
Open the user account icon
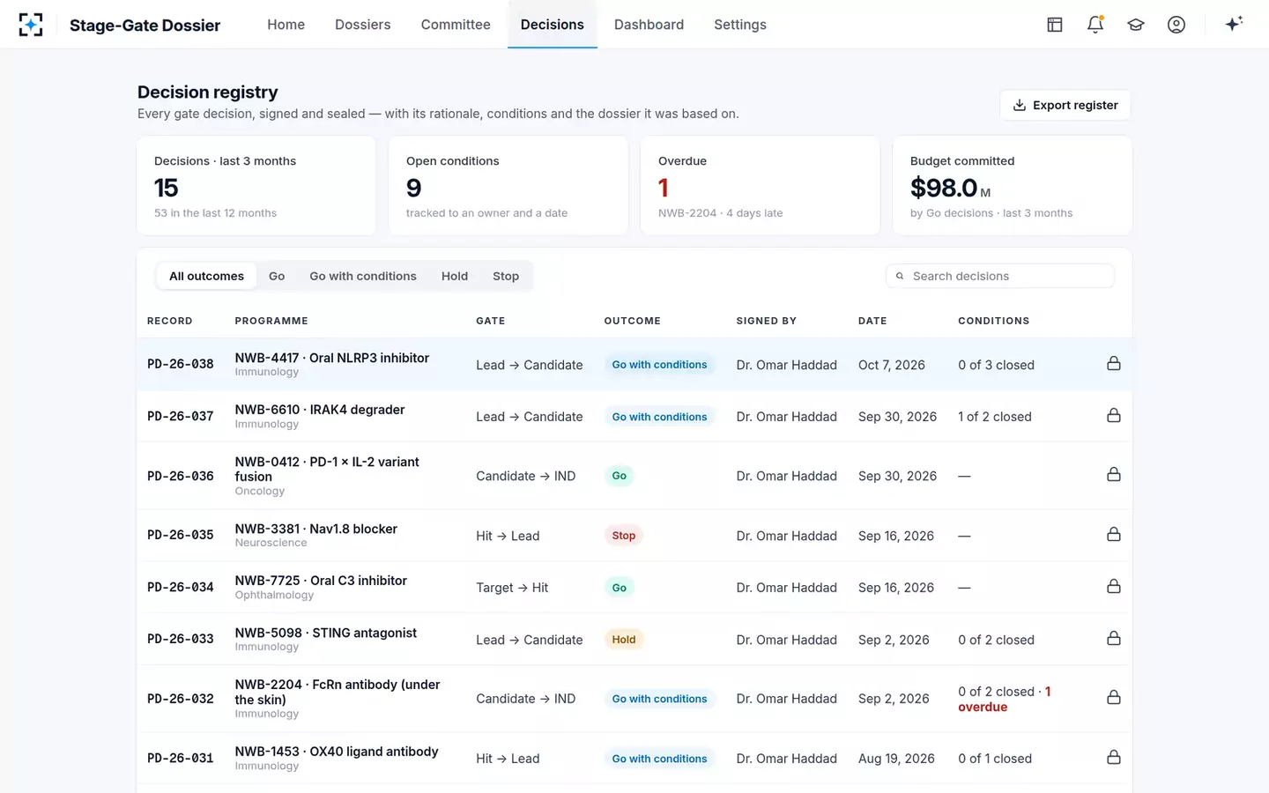[1176, 25]
